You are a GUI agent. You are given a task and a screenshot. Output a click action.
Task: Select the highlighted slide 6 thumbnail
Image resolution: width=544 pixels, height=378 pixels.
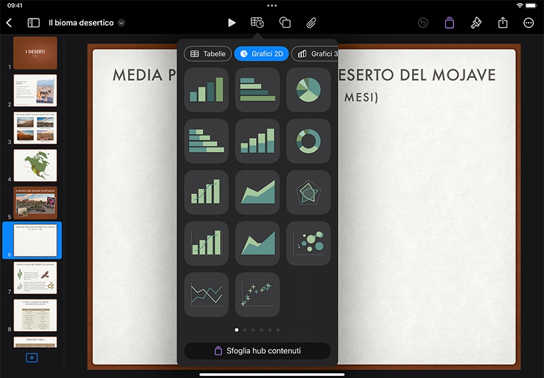point(35,240)
